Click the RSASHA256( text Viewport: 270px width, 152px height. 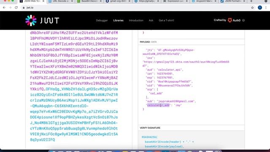pos(149,137)
